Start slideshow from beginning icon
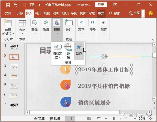The width and height of the screenshot is (157, 122). pyautogui.click(x=32, y=5)
